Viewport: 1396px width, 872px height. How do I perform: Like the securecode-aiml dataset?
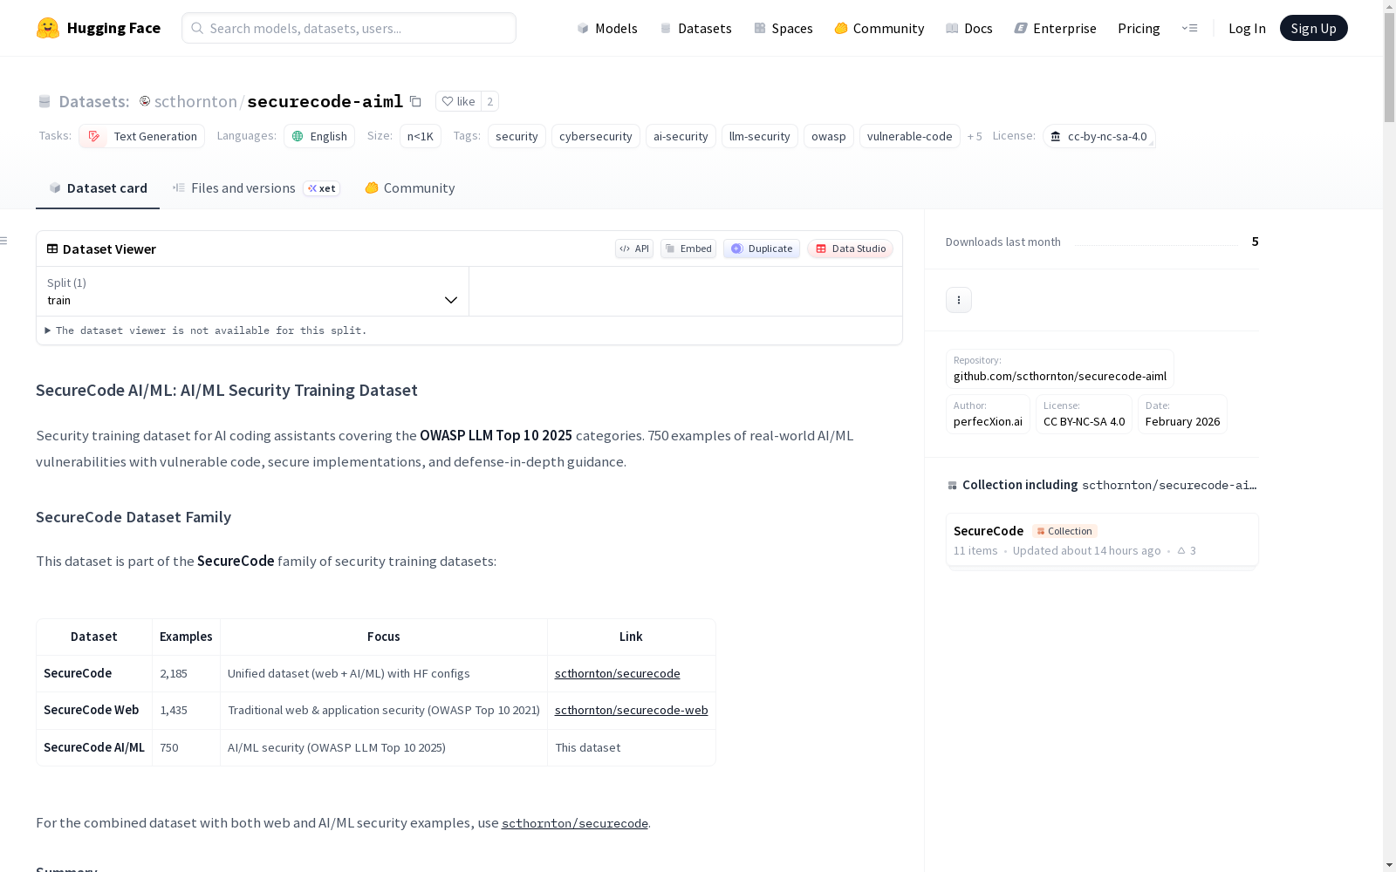(x=458, y=101)
